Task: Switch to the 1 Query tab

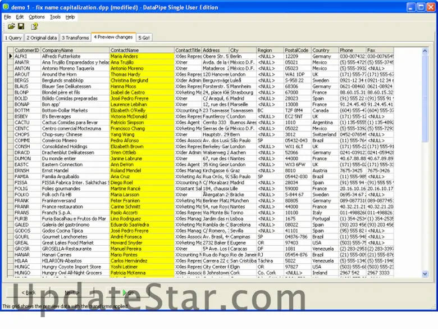Action: coord(13,38)
